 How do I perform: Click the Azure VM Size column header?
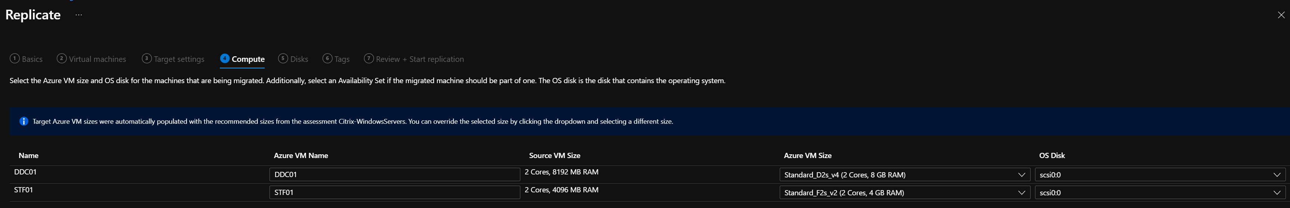[x=808, y=155]
